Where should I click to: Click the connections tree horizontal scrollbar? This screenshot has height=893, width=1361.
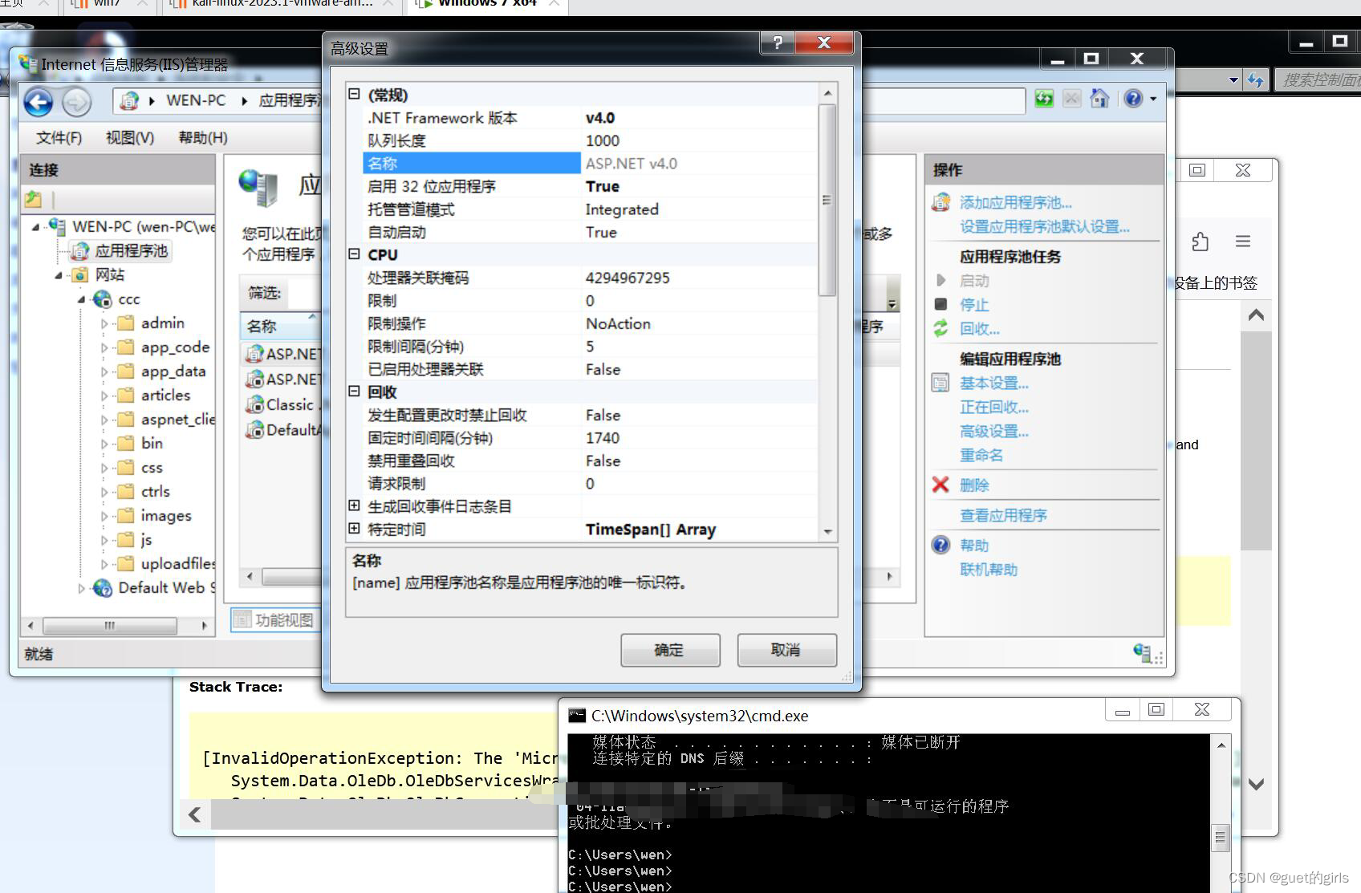[109, 625]
